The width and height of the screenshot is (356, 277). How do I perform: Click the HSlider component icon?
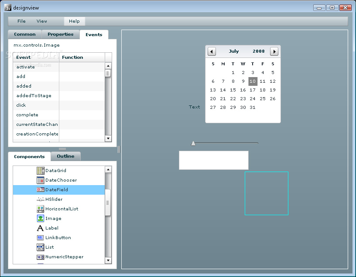41,199
